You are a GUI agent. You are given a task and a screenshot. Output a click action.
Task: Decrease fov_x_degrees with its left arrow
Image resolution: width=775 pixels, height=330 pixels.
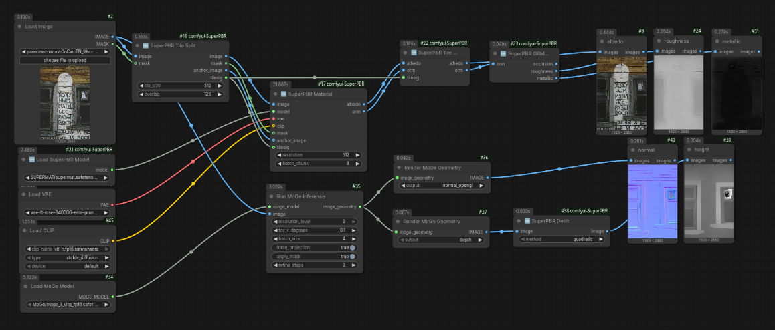[276, 230]
